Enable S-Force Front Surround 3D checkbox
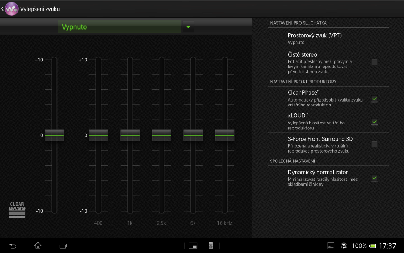The width and height of the screenshot is (404, 253). (x=375, y=144)
